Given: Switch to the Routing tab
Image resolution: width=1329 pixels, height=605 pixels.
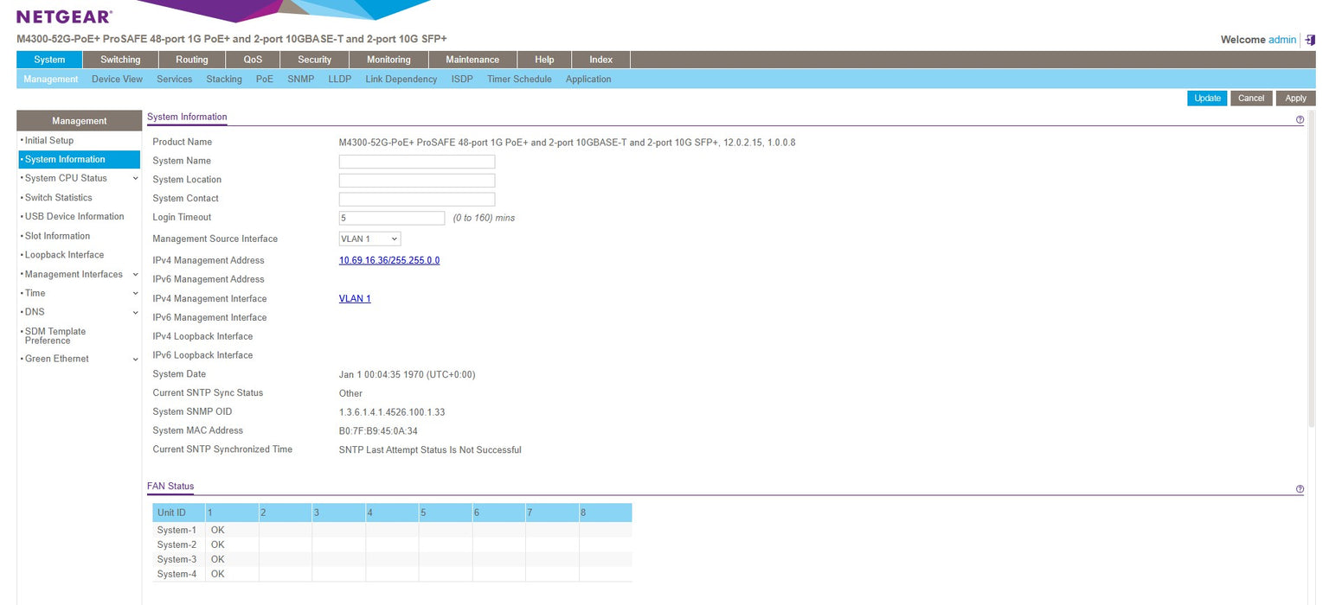Looking at the screenshot, I should [191, 60].
